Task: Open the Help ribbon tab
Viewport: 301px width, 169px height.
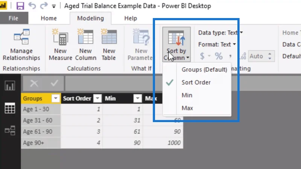Action: point(131,18)
